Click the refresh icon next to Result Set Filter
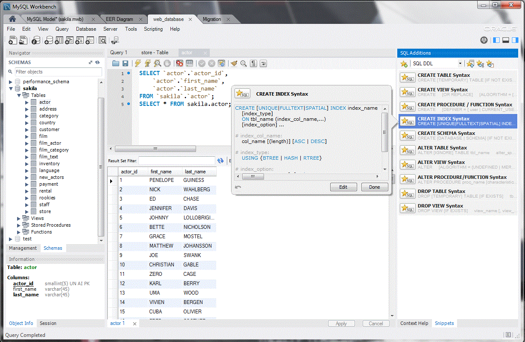525x342 pixels. [x=221, y=161]
